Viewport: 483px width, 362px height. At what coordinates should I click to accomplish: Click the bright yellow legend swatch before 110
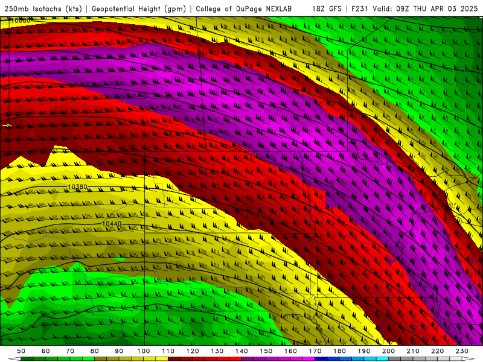coord(162,359)
